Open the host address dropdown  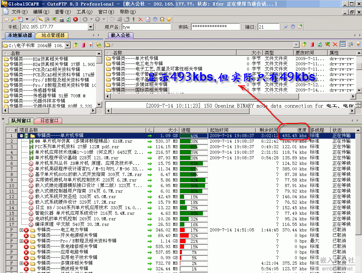point(91,27)
